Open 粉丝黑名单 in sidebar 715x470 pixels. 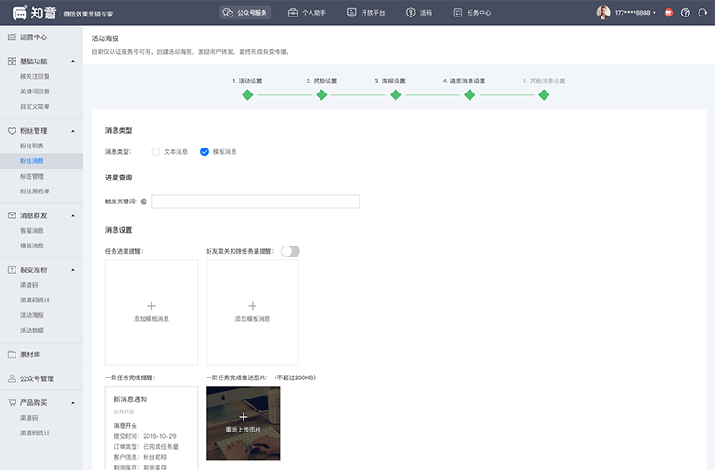coord(35,191)
